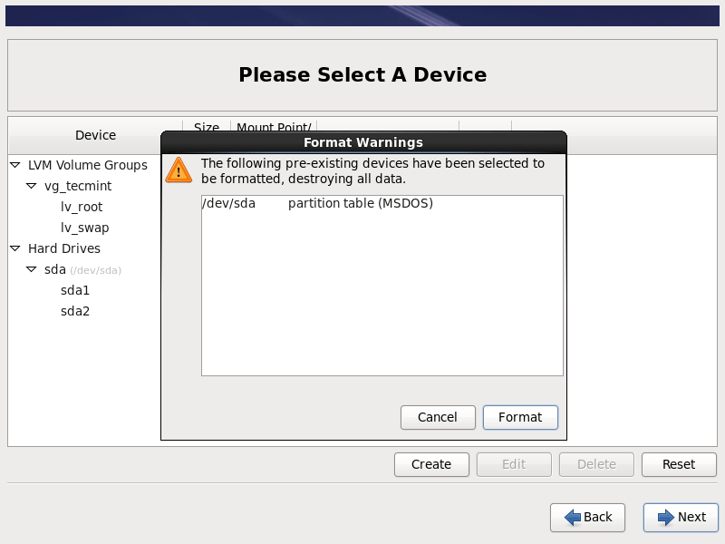725x544 pixels.
Task: Click the Delete button
Action: point(596,464)
